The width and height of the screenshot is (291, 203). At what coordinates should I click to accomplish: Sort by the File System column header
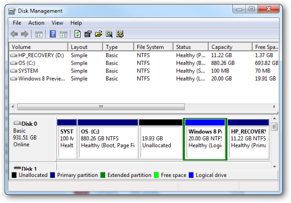[150, 47]
